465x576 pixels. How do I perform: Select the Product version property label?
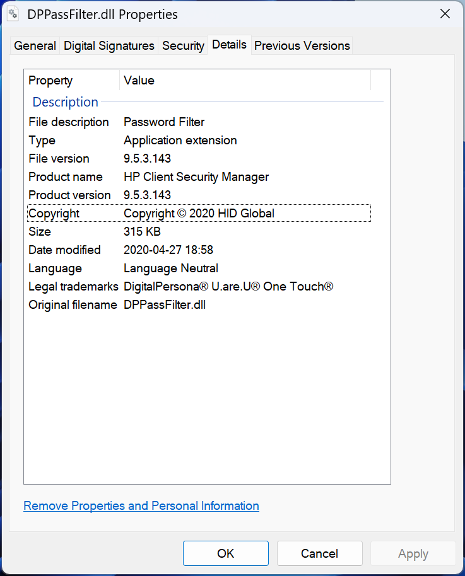click(x=69, y=195)
